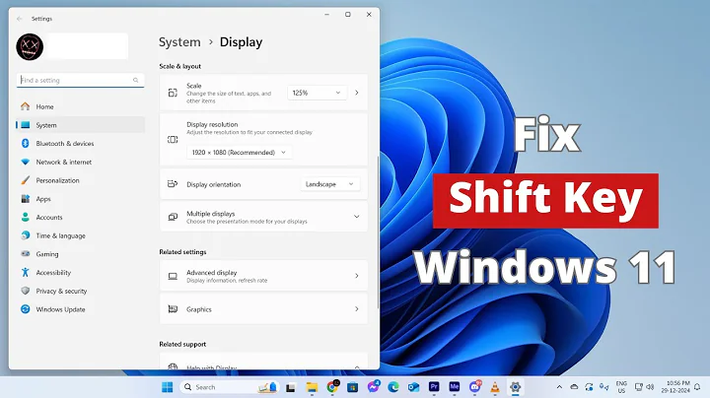The image size is (710, 398).
Task: Open Adobe Premiere Pro from taskbar
Action: click(434, 387)
